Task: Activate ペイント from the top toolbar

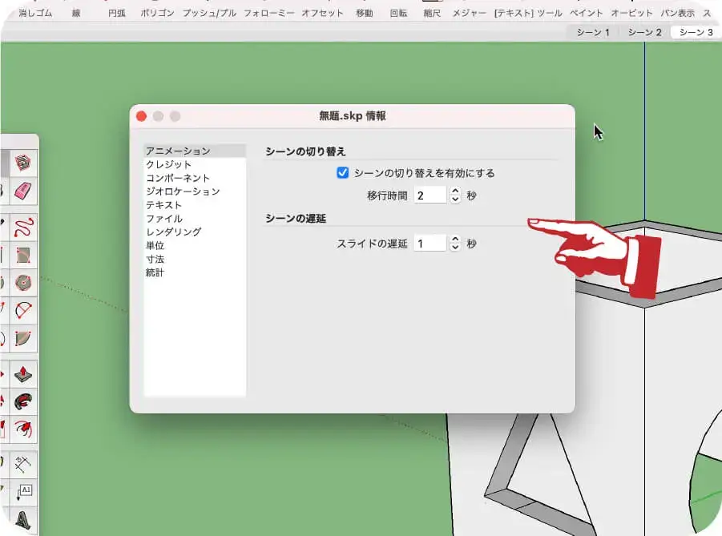Action: point(587,12)
